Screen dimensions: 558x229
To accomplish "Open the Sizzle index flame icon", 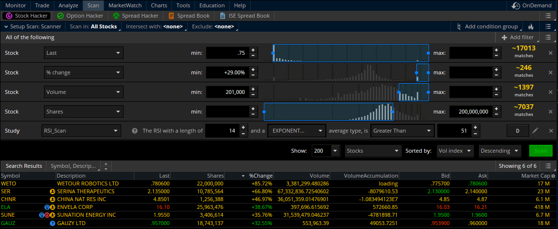I will (531, 27).
